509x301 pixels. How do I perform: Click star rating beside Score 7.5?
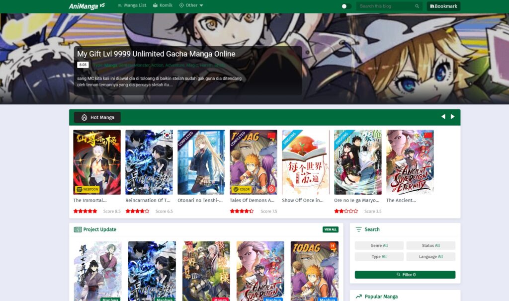click(x=242, y=211)
